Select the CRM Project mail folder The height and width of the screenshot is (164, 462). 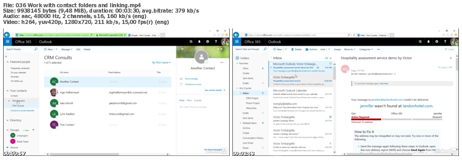point(252,98)
